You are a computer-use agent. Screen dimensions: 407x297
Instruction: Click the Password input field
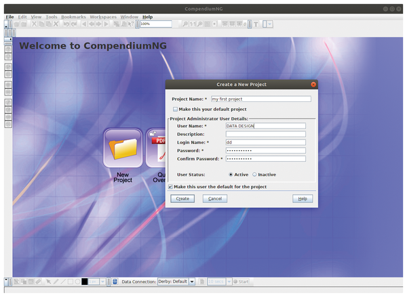(266, 150)
